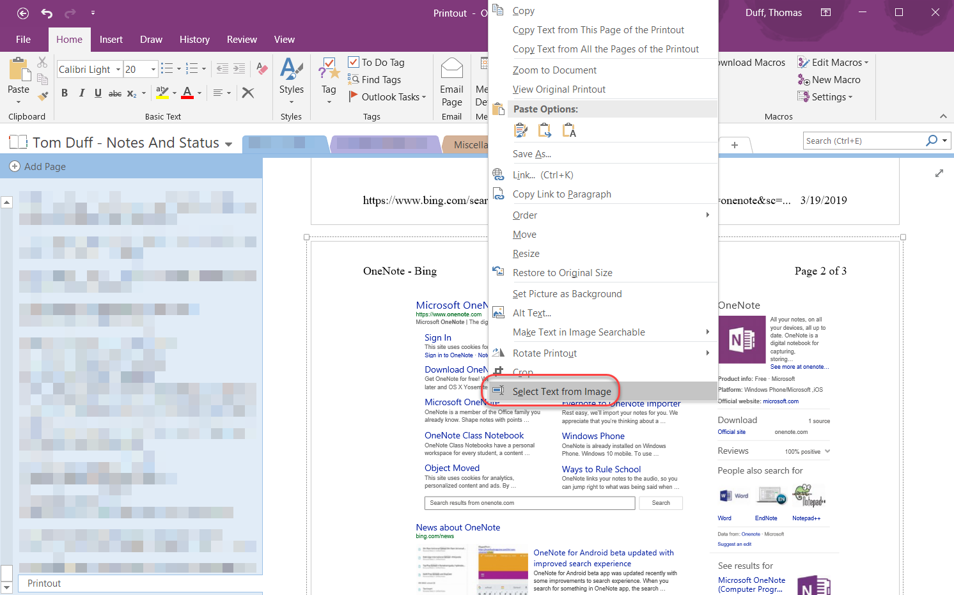Follow the See more at onenote link
954x595 pixels.
point(799,366)
